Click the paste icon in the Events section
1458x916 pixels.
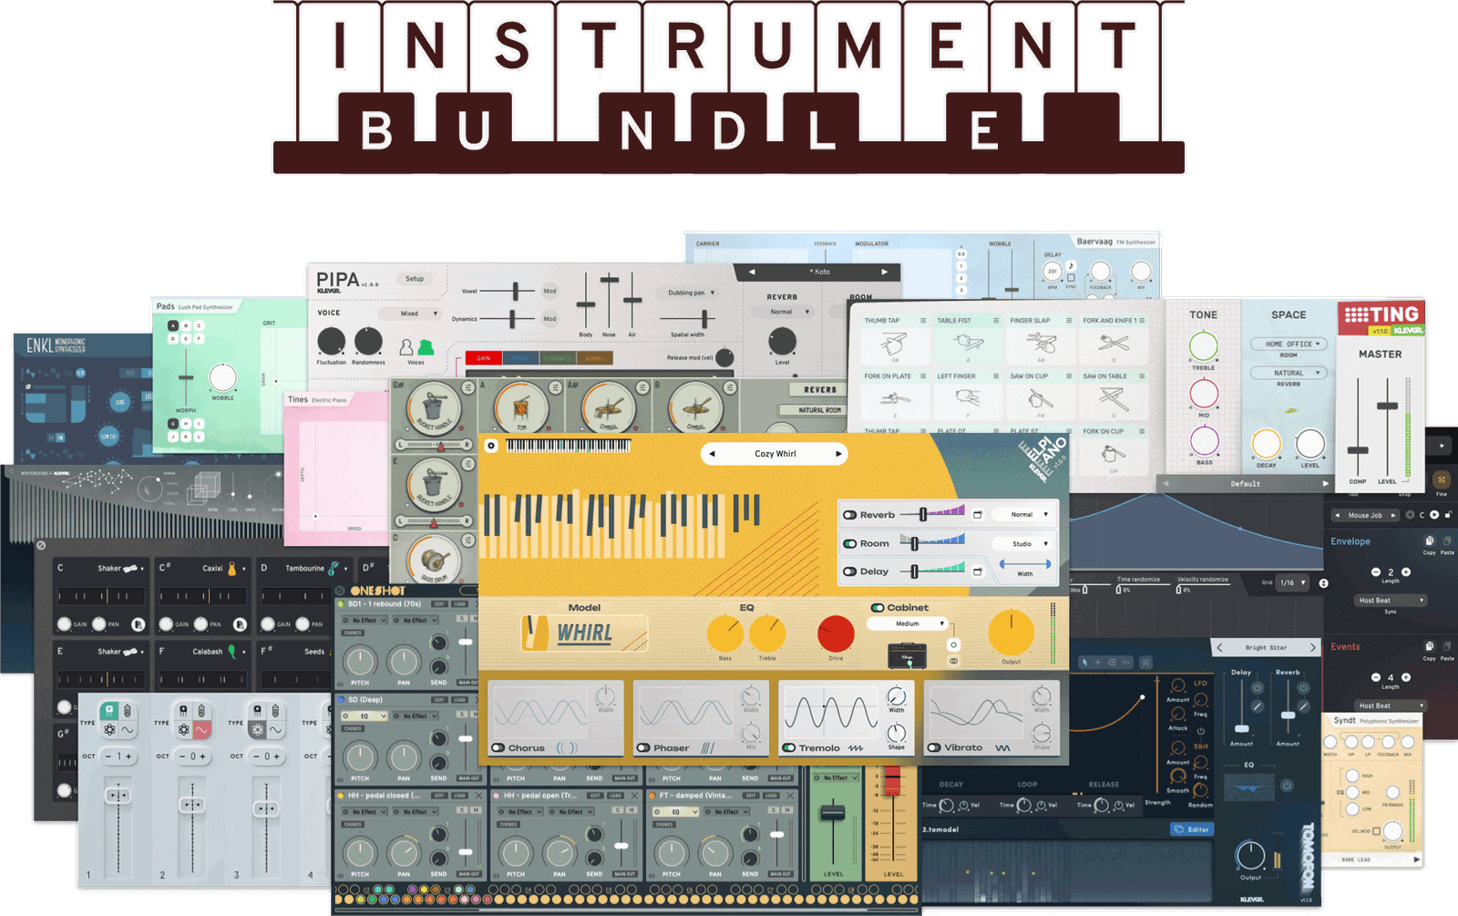coord(1447,647)
